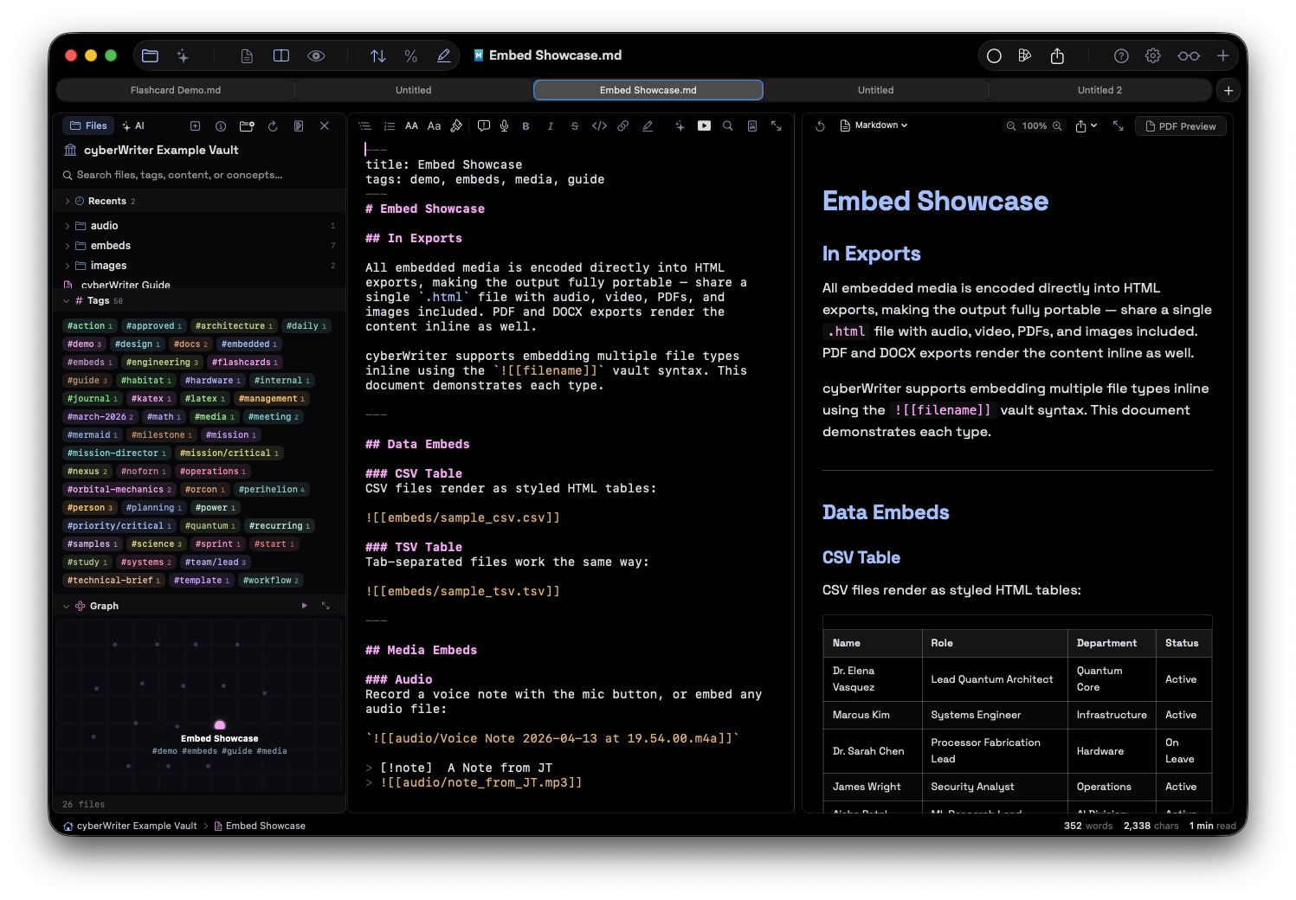Insert a link with the chain icon
Viewport: 1296px width, 900px height.
pyautogui.click(x=623, y=126)
